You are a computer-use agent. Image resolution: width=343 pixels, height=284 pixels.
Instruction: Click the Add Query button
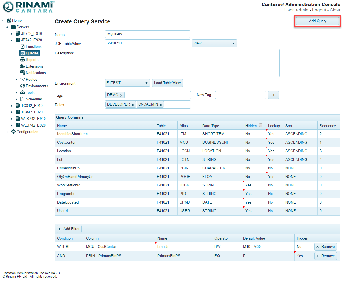point(317,21)
